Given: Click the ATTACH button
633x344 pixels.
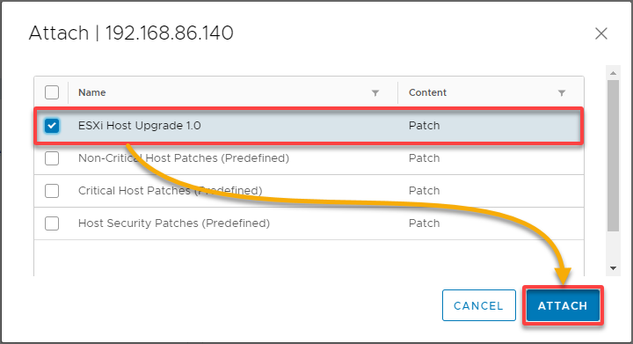Looking at the screenshot, I should (x=563, y=305).
